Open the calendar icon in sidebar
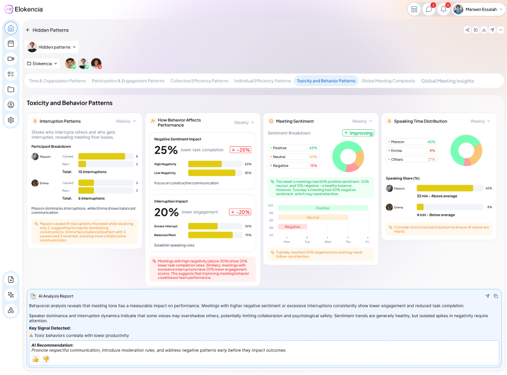 [11, 43]
